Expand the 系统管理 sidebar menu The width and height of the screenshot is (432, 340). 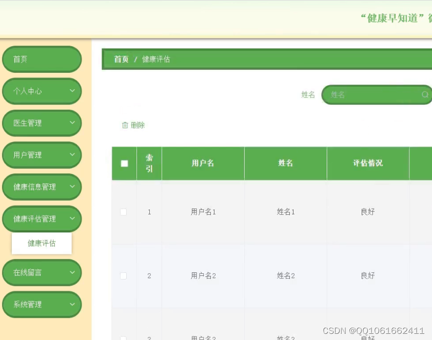point(42,304)
